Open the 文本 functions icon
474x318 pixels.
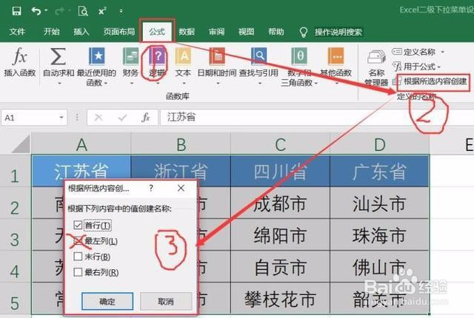(x=183, y=55)
